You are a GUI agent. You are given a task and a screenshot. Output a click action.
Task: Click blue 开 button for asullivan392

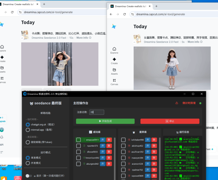click(148, 152)
